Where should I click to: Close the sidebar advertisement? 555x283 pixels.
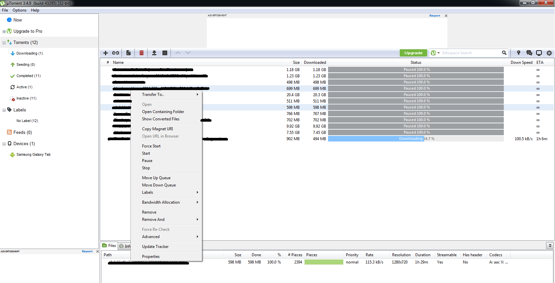pyautogui.click(x=97, y=252)
